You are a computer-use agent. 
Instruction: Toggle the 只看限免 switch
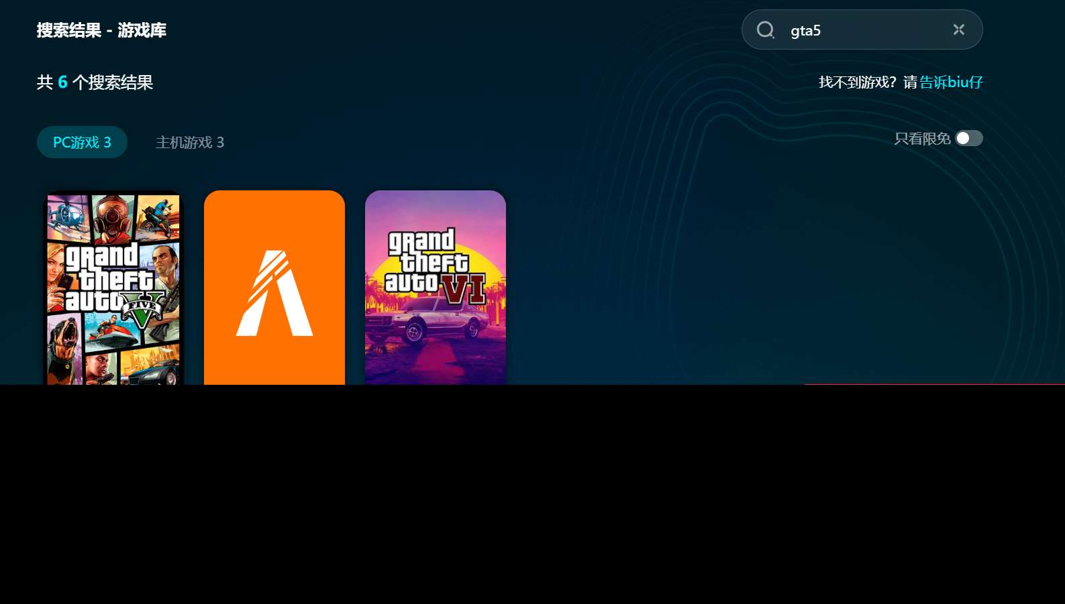click(x=969, y=138)
